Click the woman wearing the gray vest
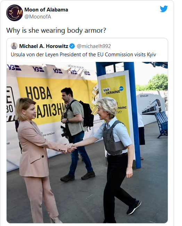 click(x=115, y=156)
